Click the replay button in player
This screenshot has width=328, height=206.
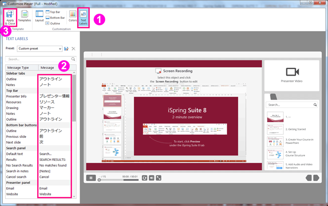145,178
